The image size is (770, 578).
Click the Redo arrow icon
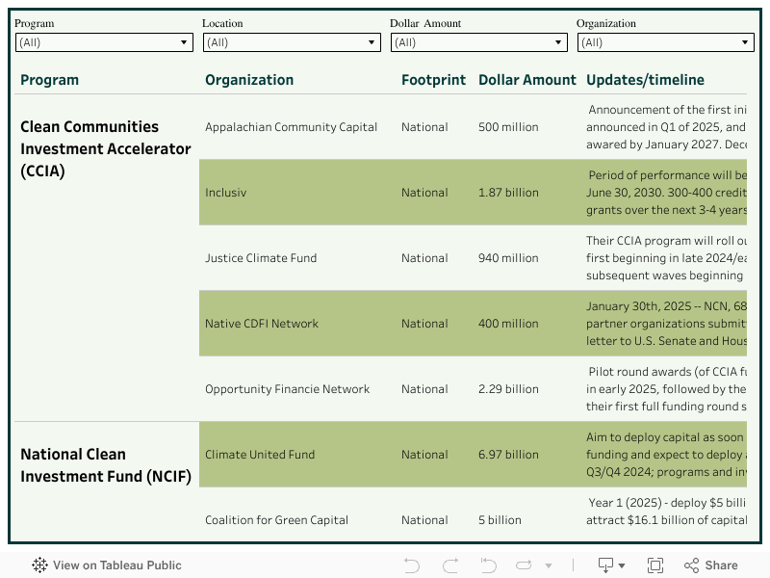[x=450, y=565]
